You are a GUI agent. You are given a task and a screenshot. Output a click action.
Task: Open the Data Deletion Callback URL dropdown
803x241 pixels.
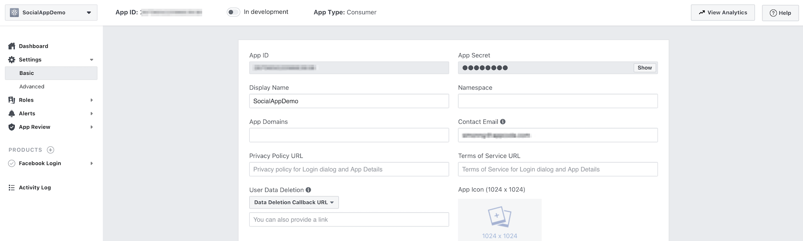coord(294,202)
